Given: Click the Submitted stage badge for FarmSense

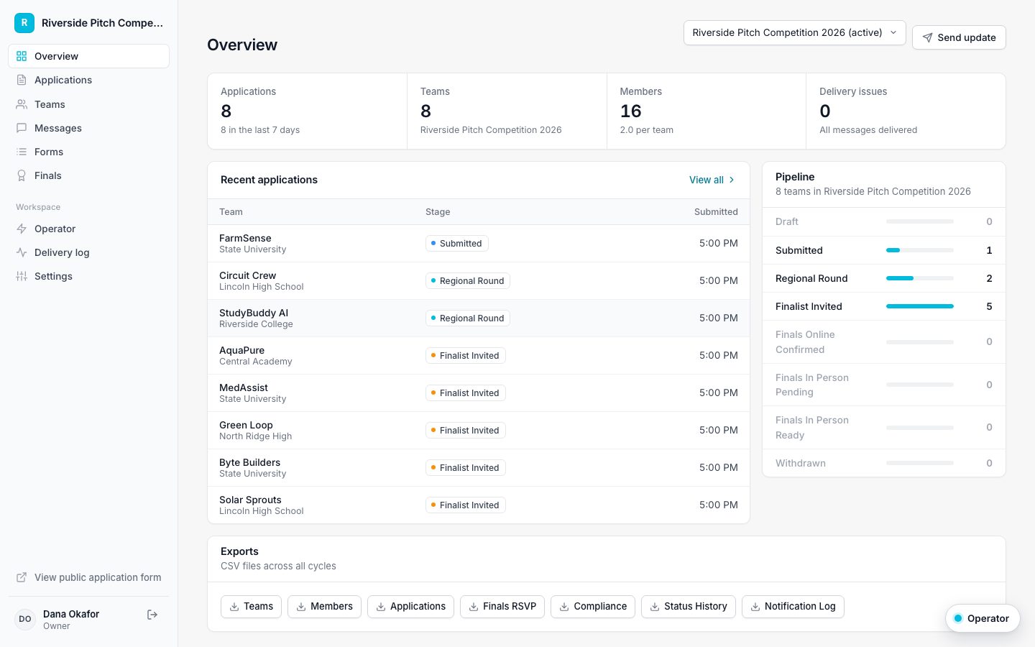Looking at the screenshot, I should tap(457, 244).
